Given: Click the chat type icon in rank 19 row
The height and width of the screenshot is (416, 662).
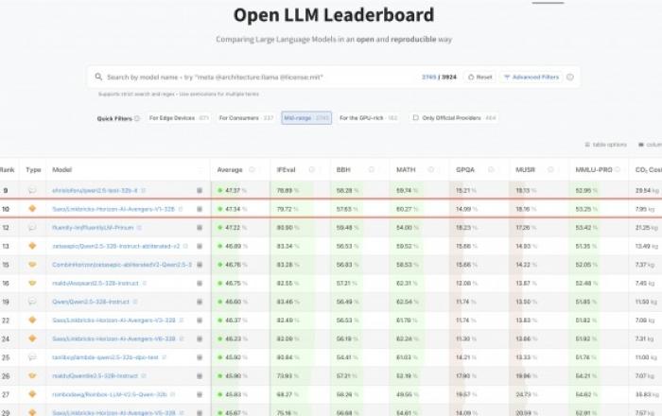Looking at the screenshot, I should 32,302.
